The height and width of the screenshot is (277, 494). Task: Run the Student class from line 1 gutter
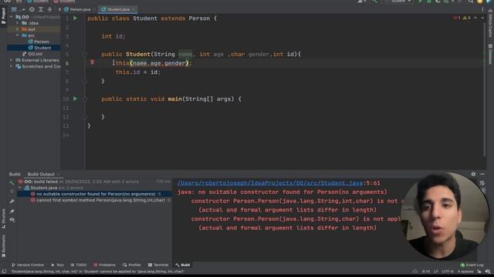pyautogui.click(x=75, y=18)
